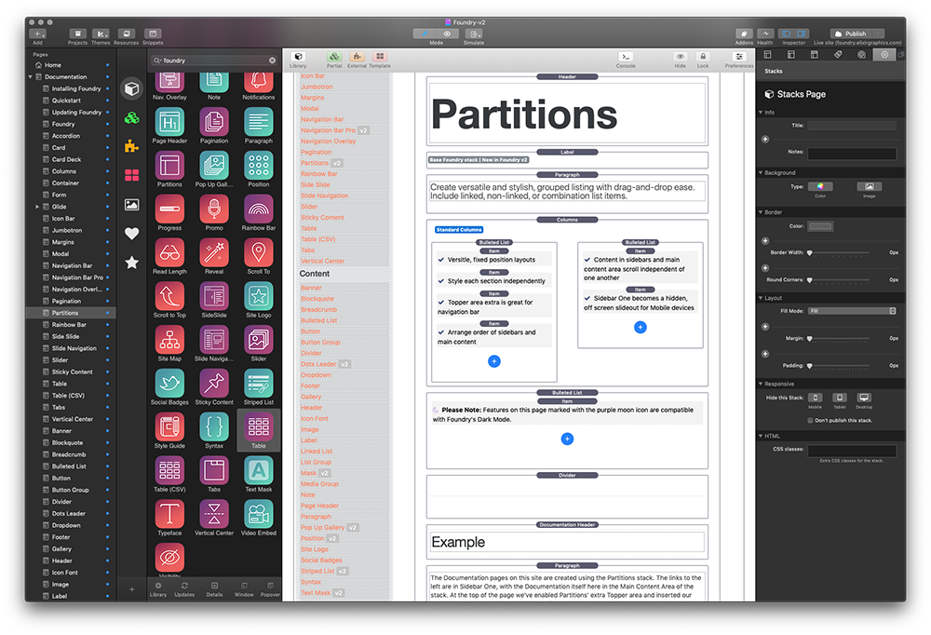Collapse the Border inspector section
The image size is (931, 635).
click(x=761, y=212)
